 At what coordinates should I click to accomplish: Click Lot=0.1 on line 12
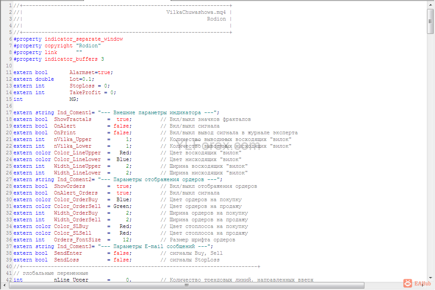80,79
